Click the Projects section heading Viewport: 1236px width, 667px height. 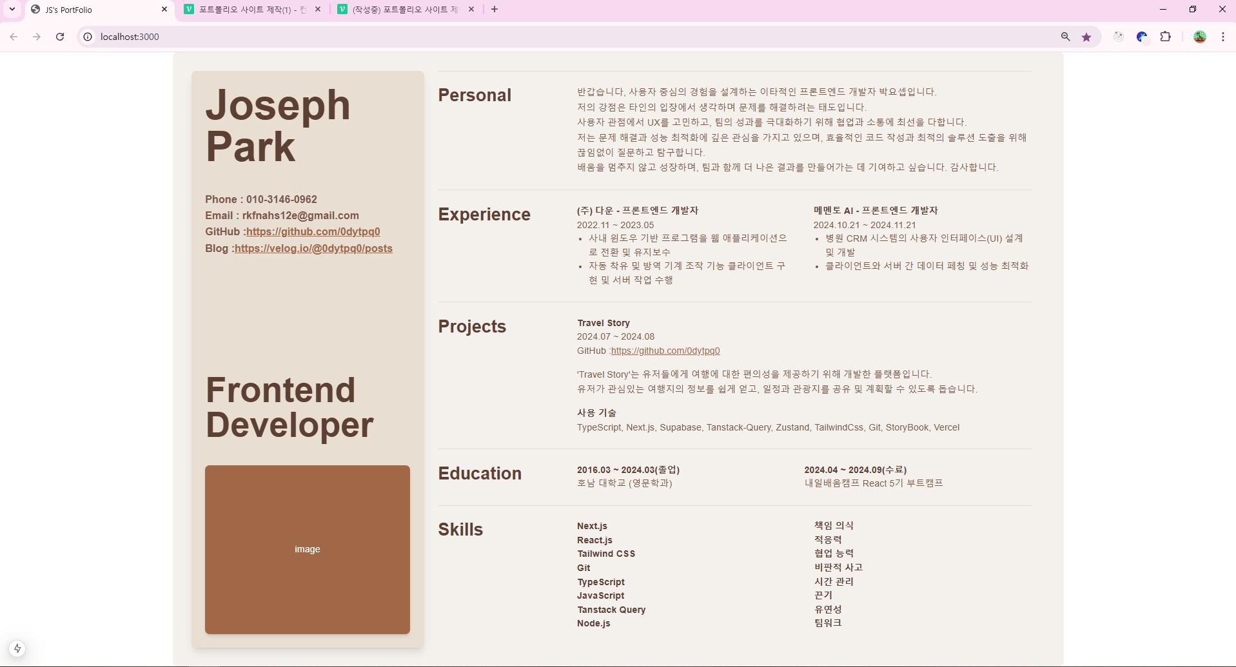click(472, 327)
